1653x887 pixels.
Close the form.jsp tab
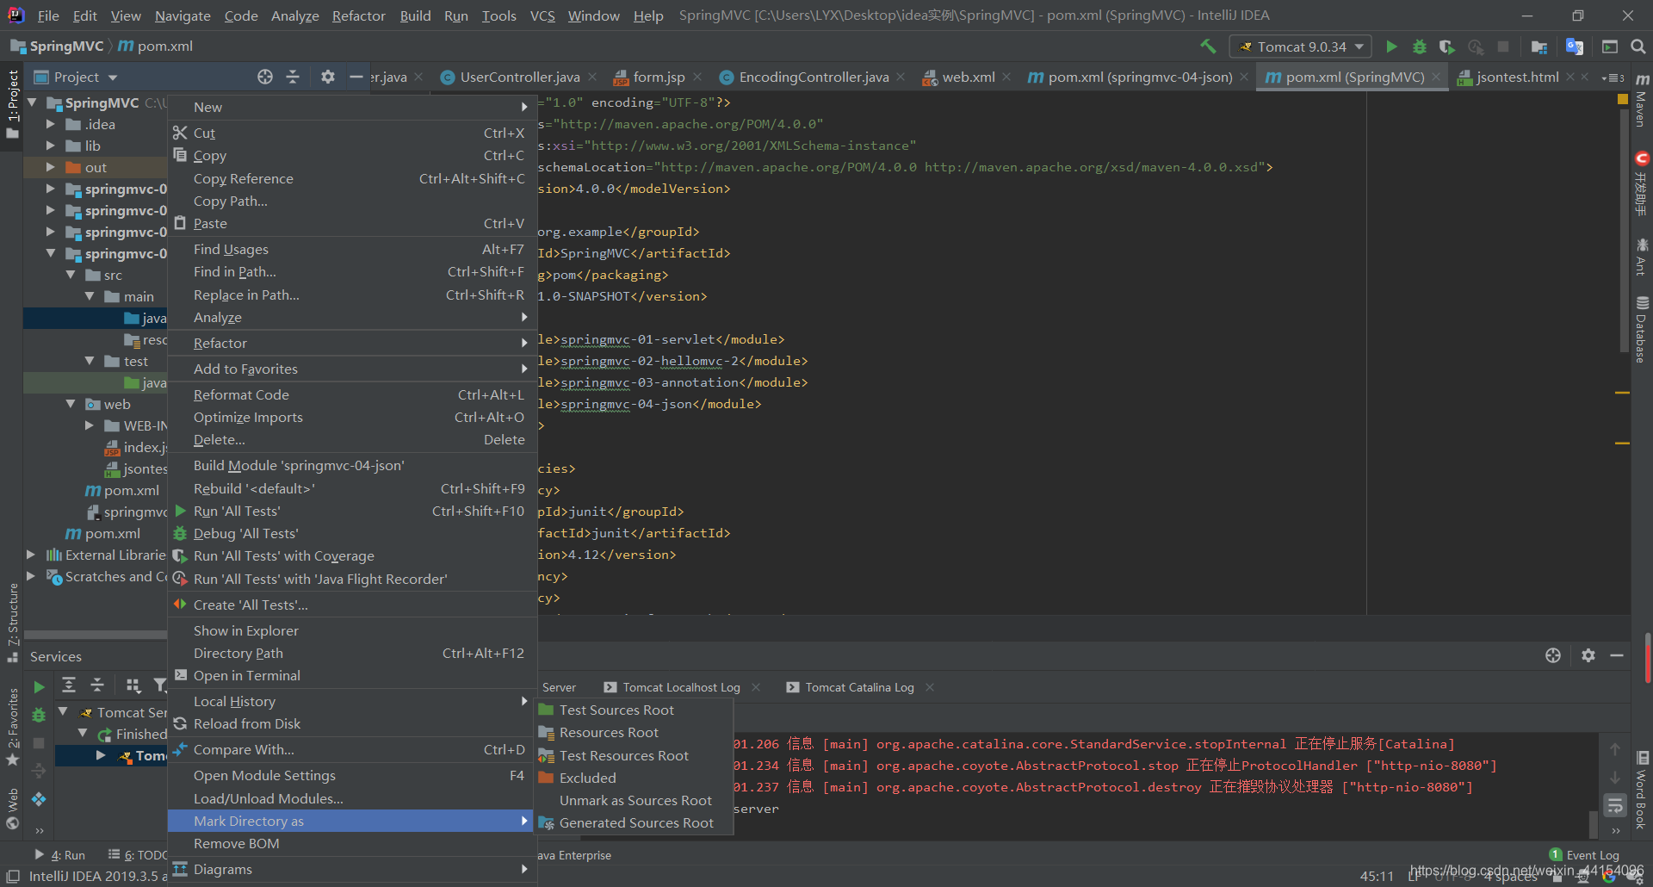(697, 78)
